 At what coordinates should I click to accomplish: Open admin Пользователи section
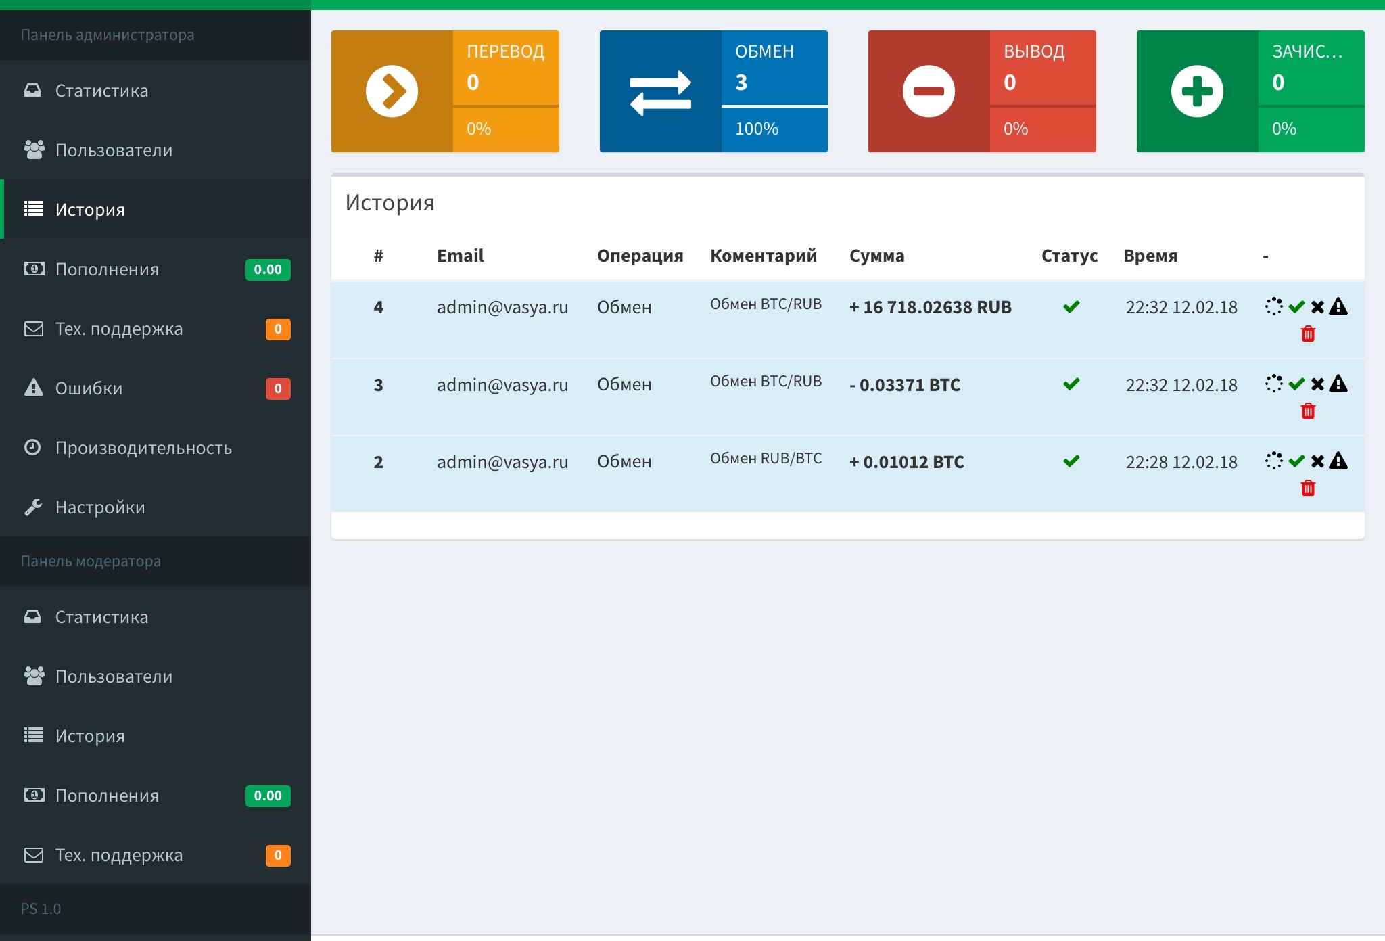coord(114,150)
